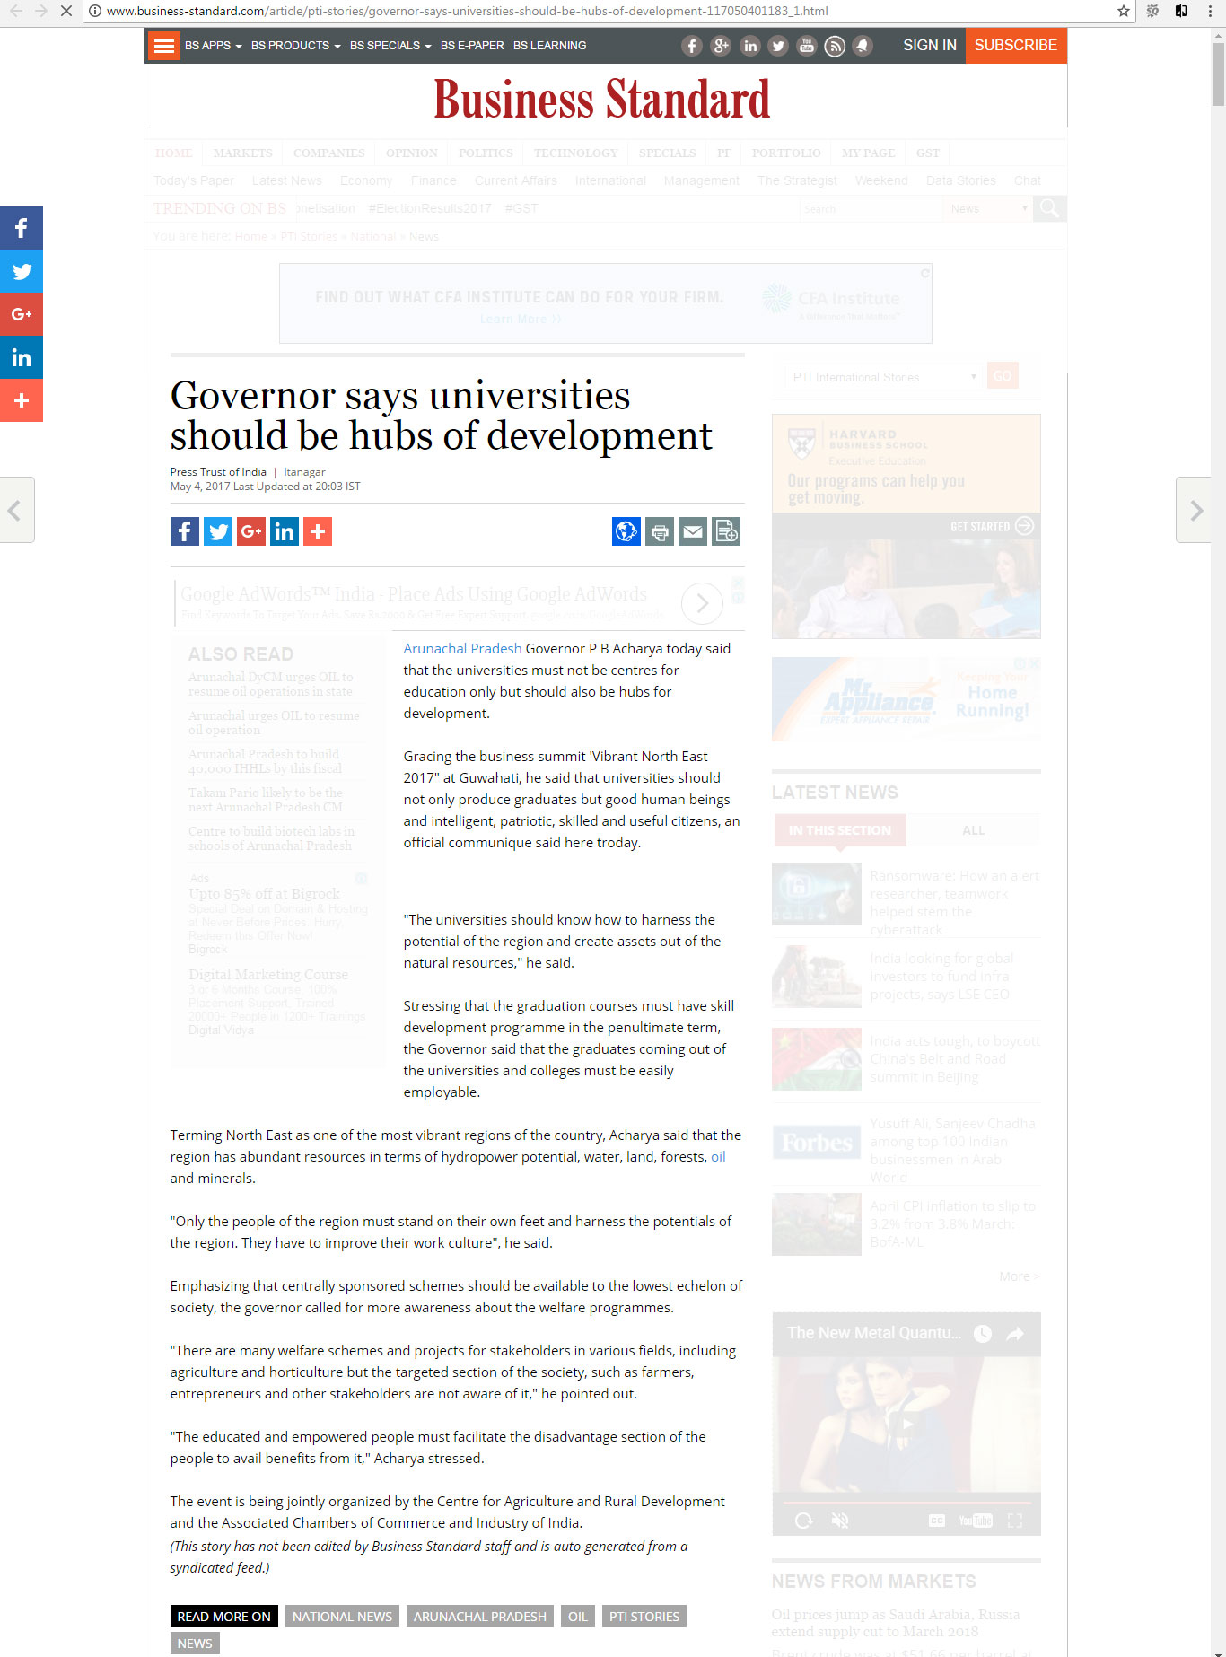Click the RSS feed icon in header
Screen dimensions: 1226x1657
835,46
